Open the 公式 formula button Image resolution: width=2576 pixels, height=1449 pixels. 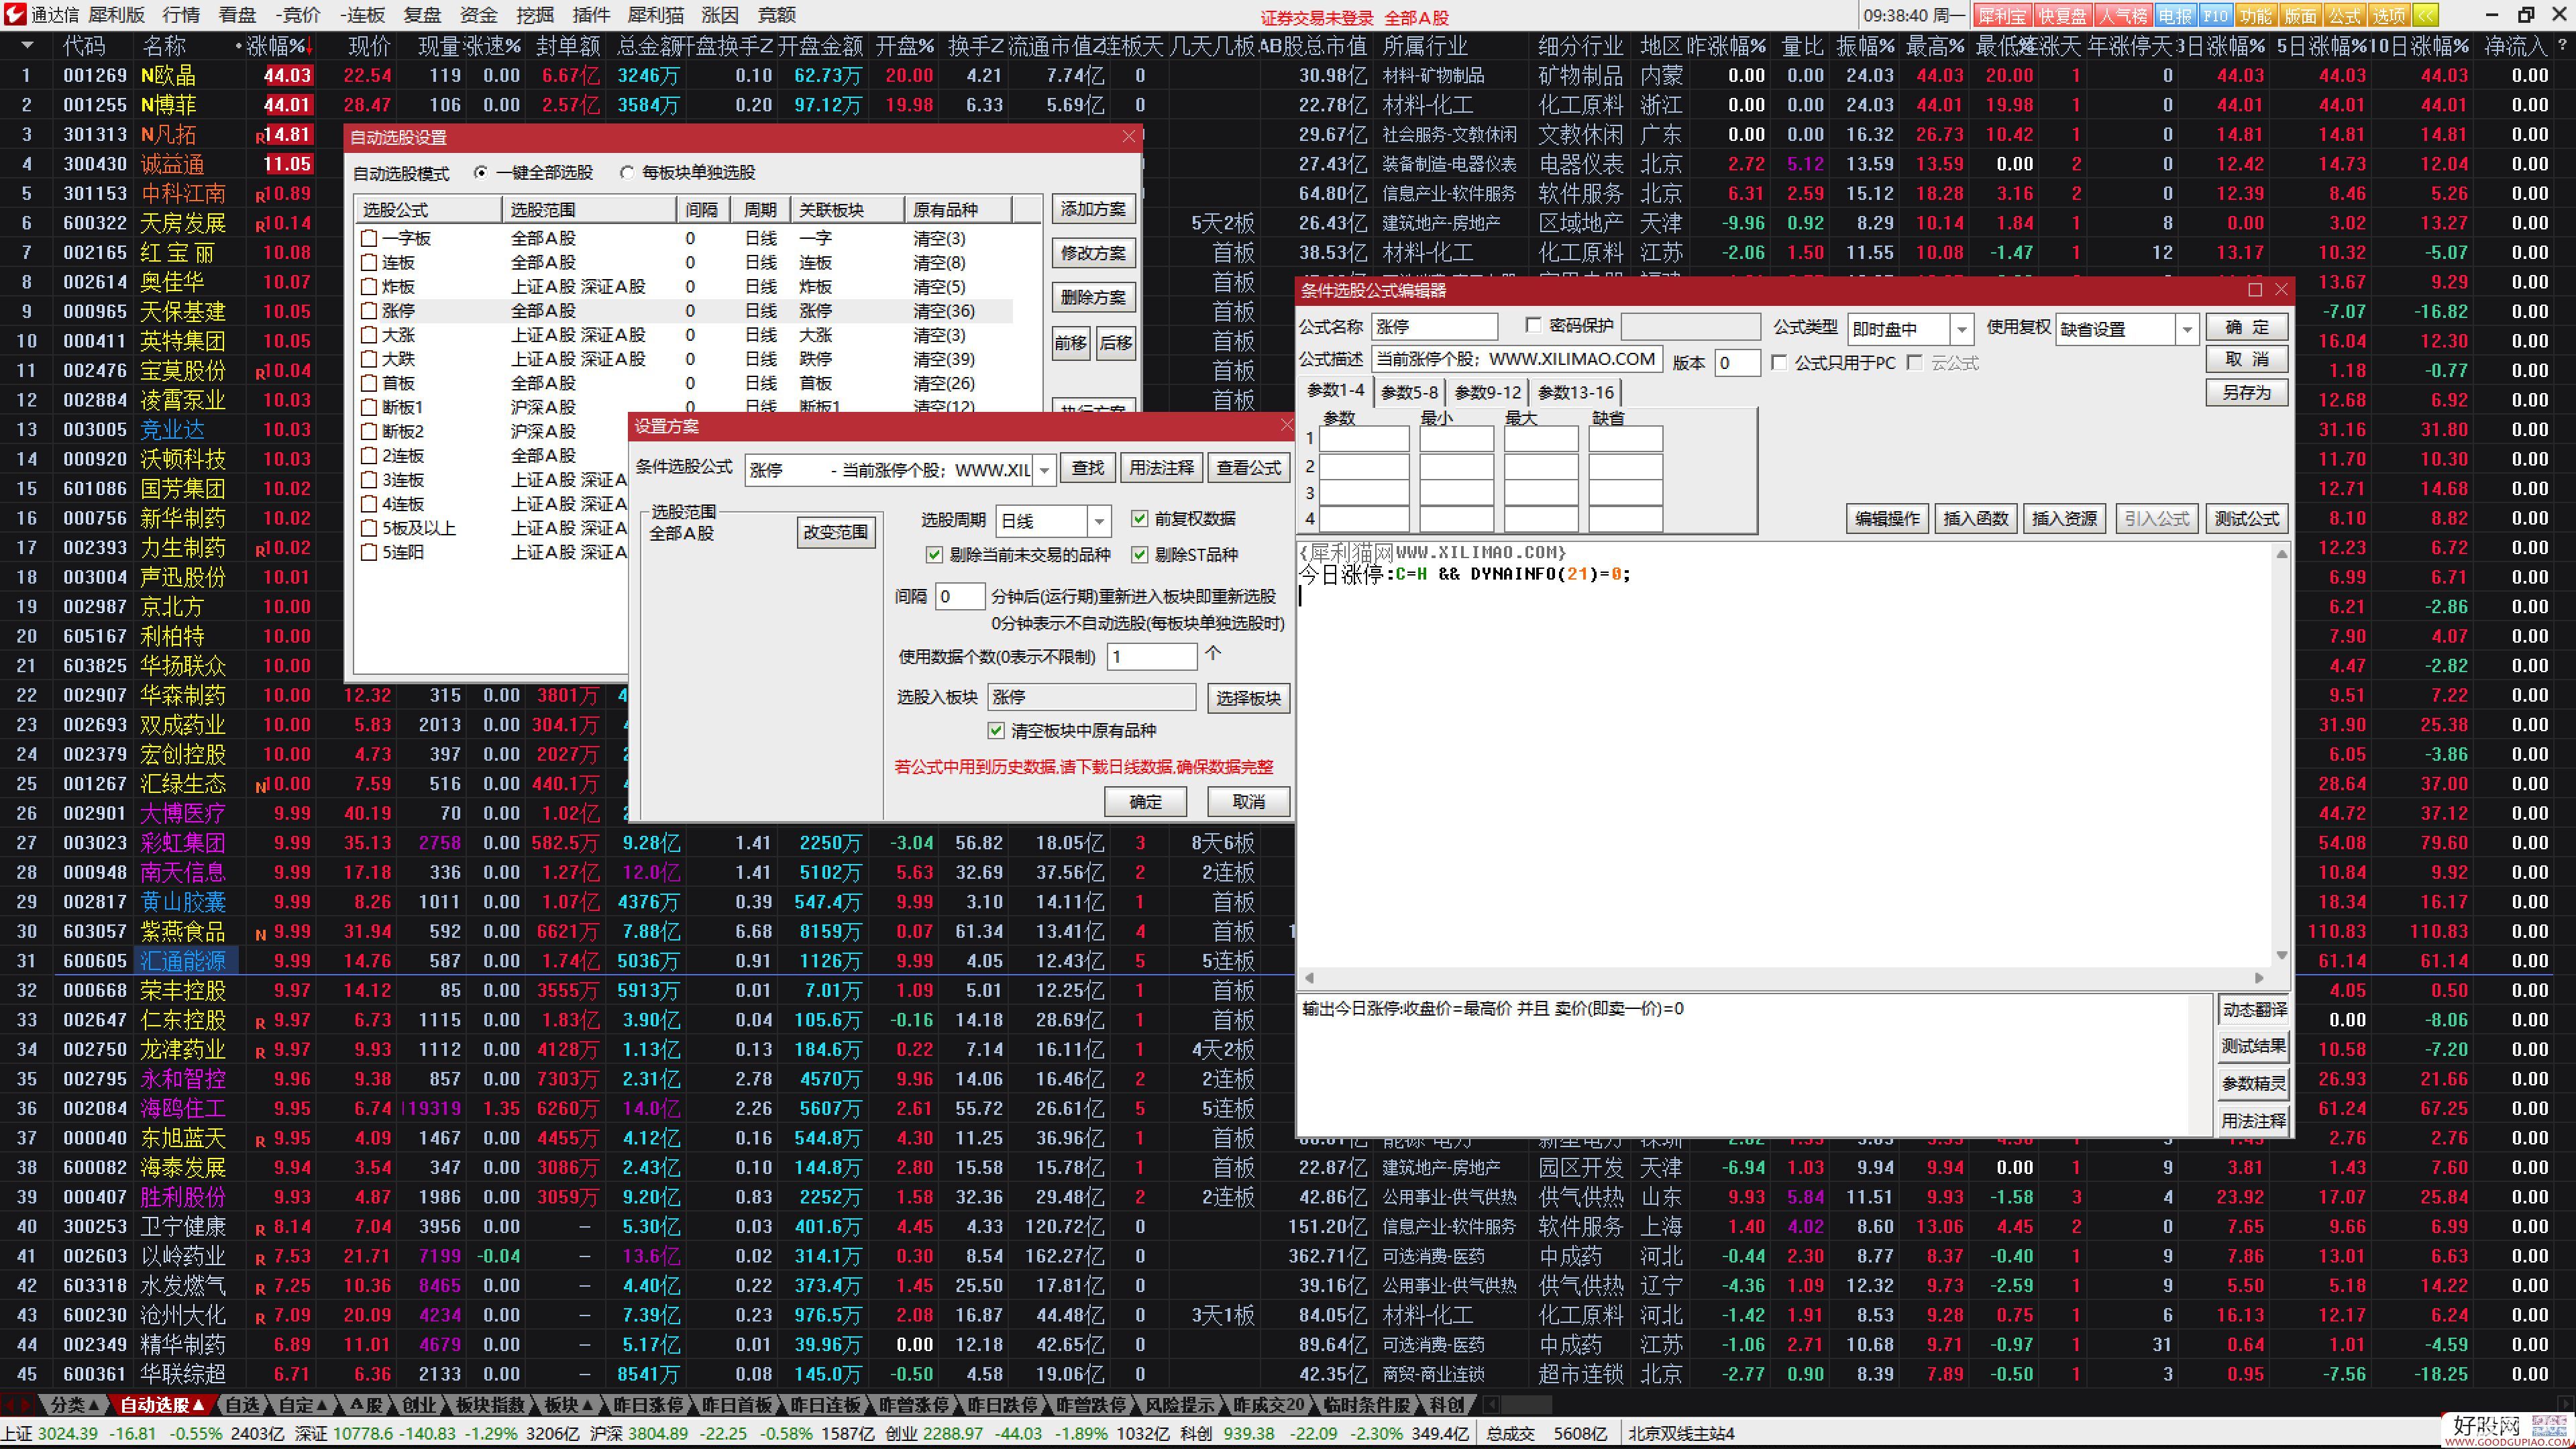(2344, 15)
